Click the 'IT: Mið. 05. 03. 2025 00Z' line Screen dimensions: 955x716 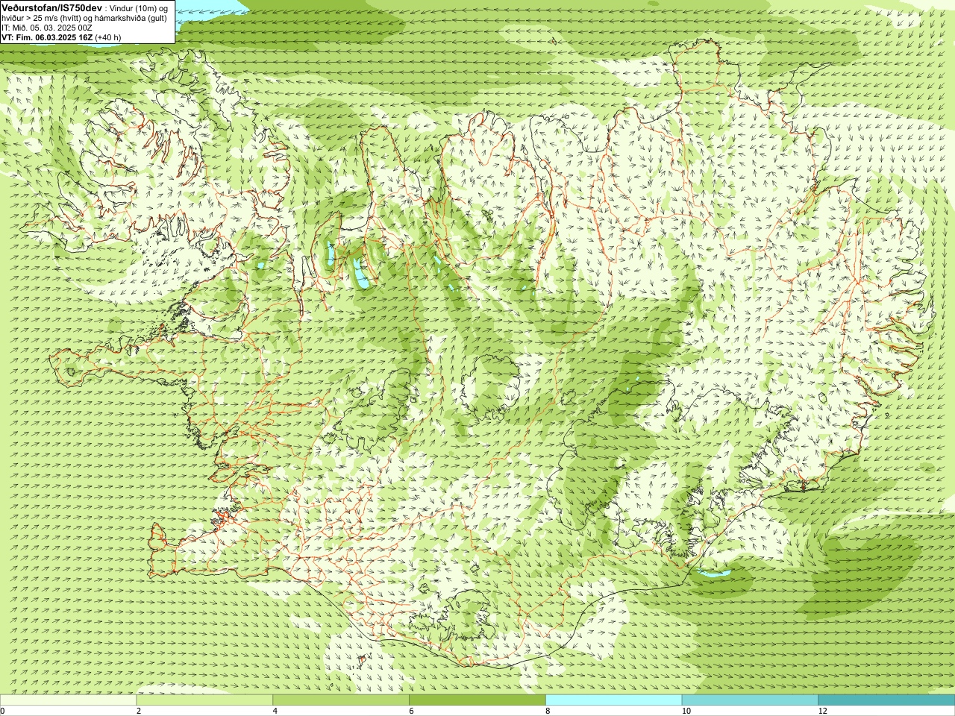47,28
